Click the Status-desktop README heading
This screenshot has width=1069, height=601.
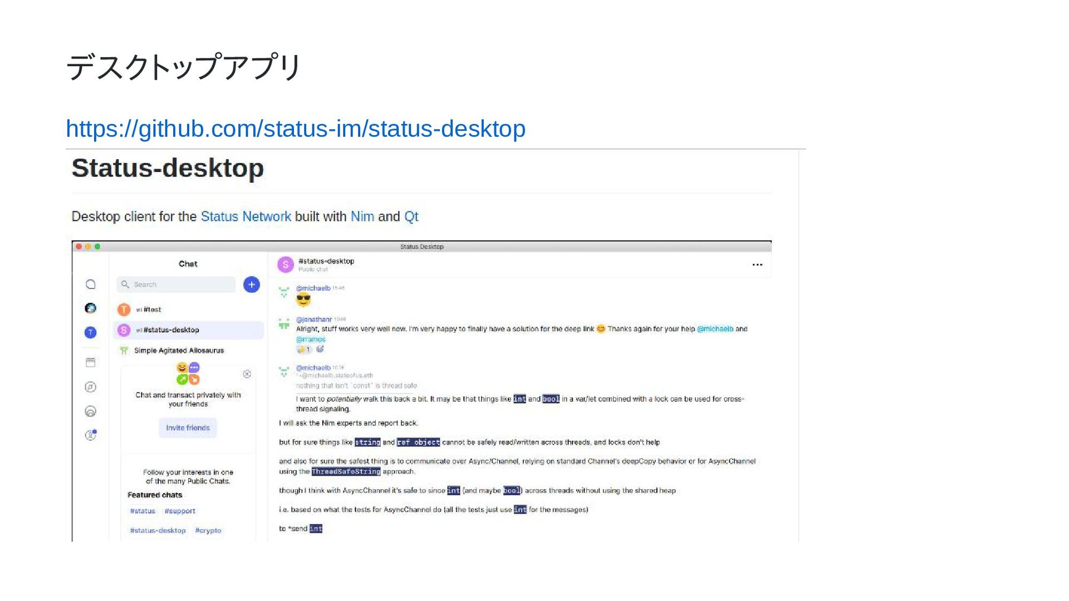coord(168,168)
